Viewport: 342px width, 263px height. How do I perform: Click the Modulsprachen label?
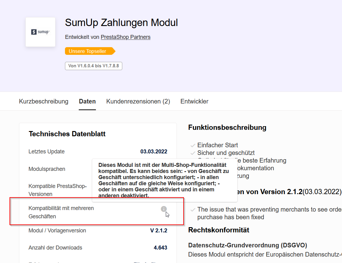[47, 169]
